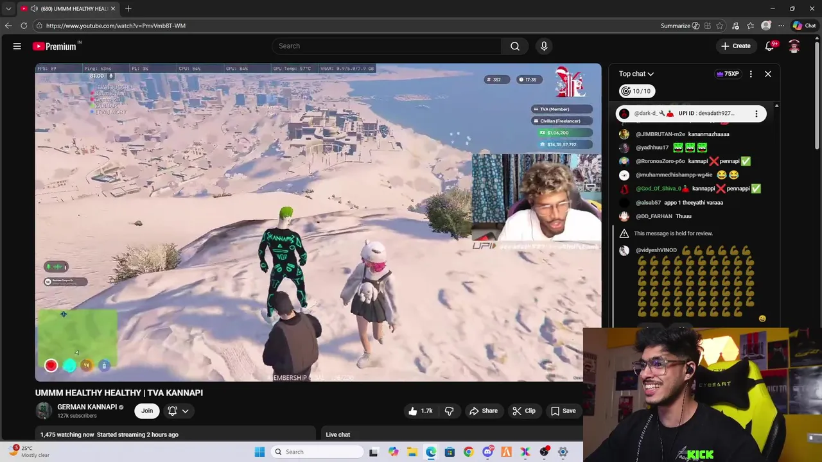The height and width of the screenshot is (462, 822).
Task: Launch Copilot from the taskbar
Action: [x=393, y=452]
